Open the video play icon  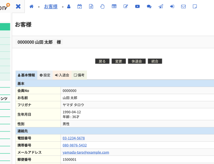(137, 6)
